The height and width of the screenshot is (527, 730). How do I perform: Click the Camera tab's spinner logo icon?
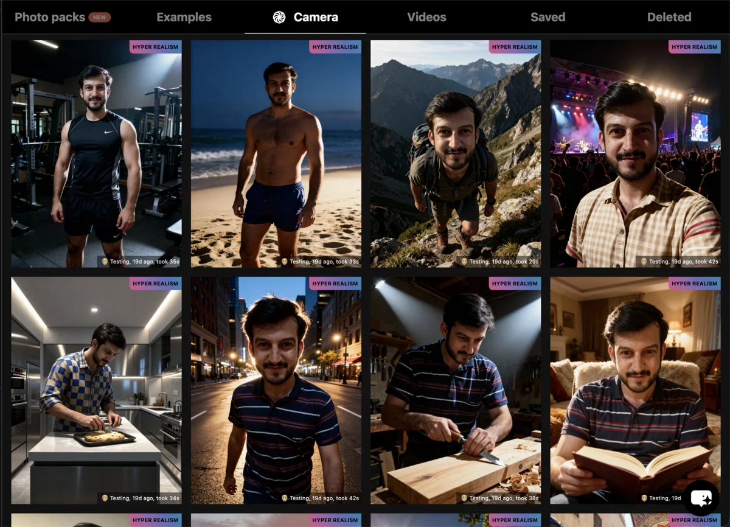tap(280, 17)
